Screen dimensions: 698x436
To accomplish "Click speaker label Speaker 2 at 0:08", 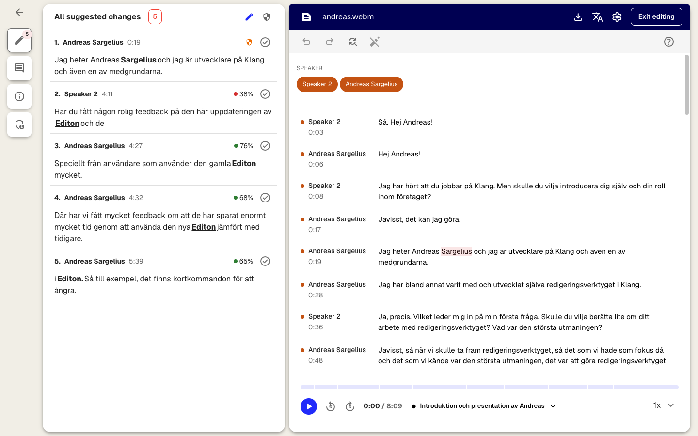I will point(324,186).
